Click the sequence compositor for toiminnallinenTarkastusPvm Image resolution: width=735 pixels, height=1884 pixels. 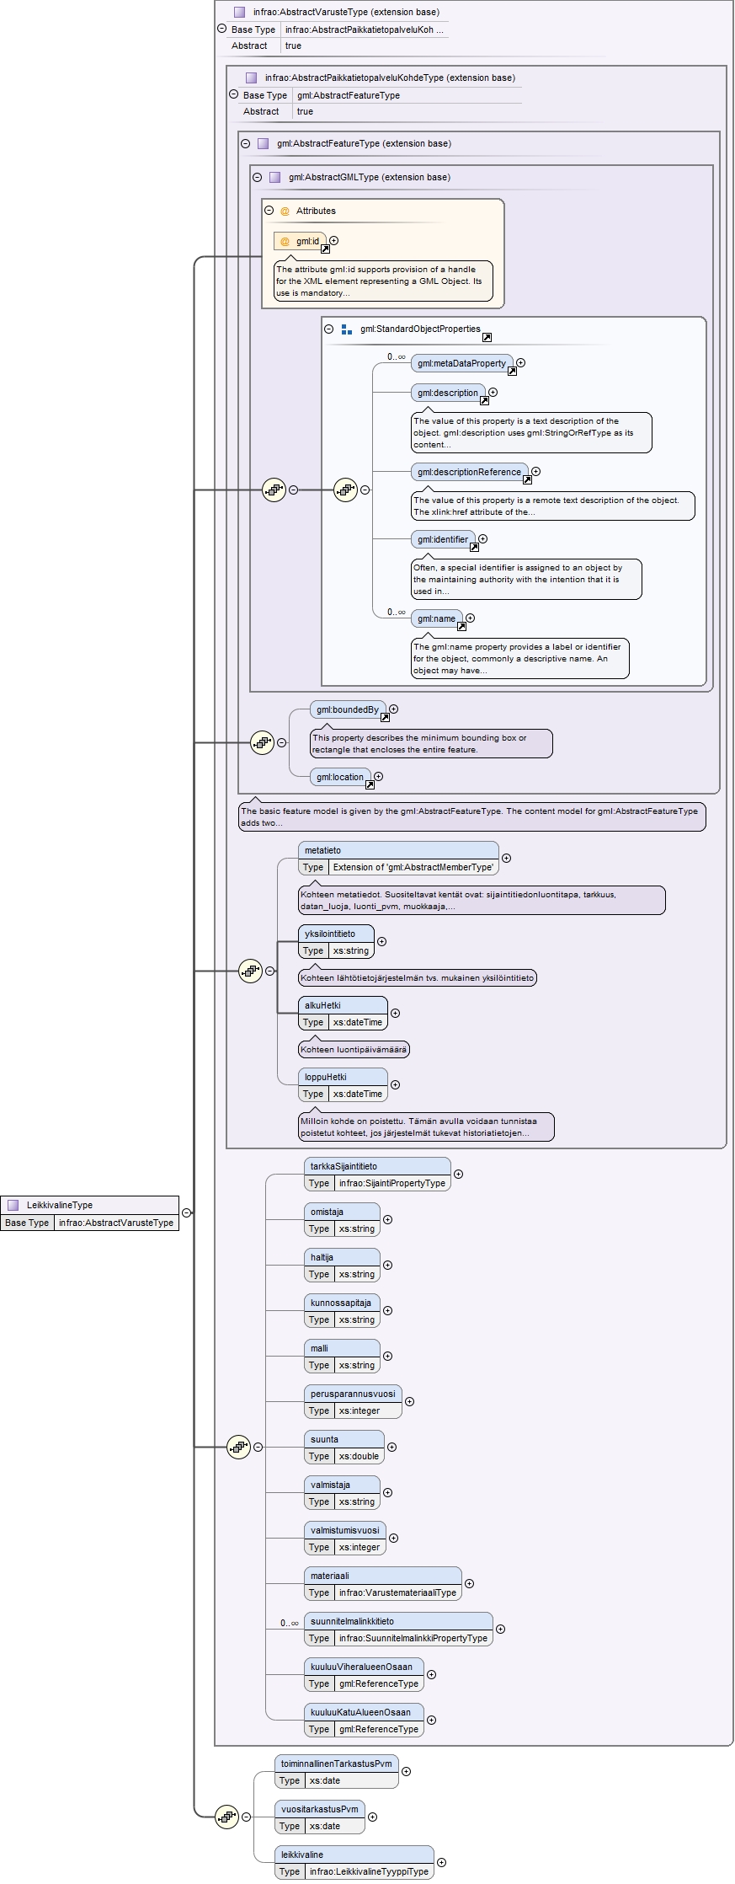pos(226,1817)
